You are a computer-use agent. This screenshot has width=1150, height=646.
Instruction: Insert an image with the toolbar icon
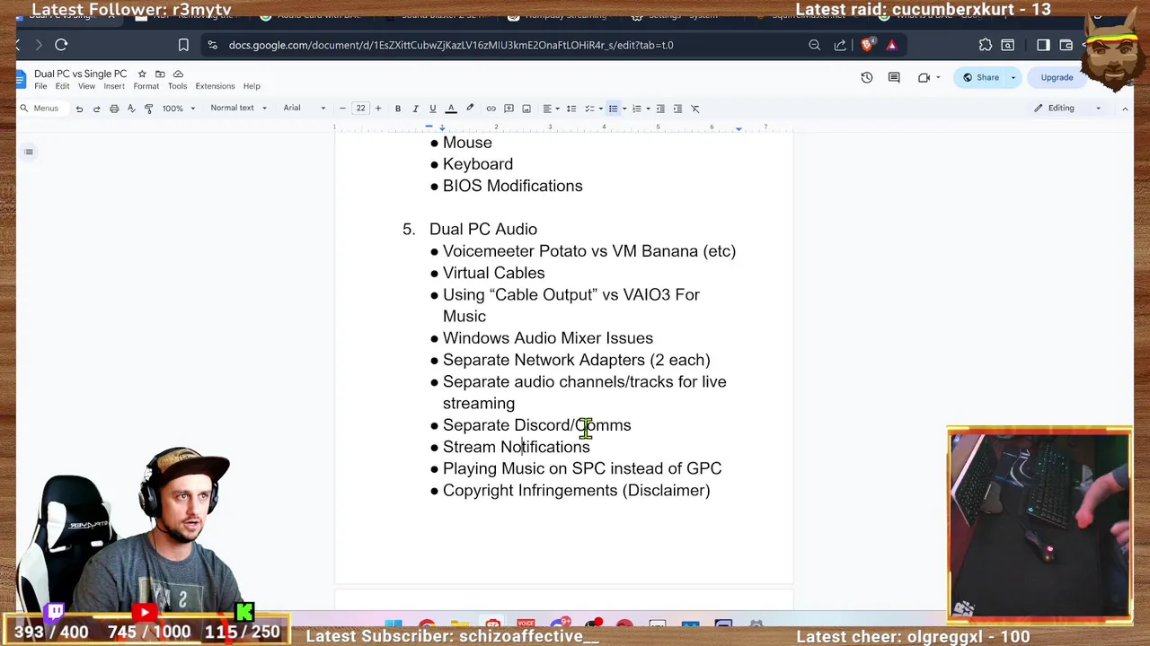point(526,109)
